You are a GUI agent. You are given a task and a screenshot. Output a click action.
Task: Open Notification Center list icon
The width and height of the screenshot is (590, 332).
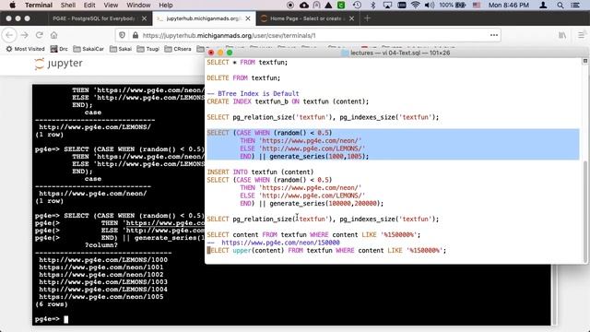(575, 5)
